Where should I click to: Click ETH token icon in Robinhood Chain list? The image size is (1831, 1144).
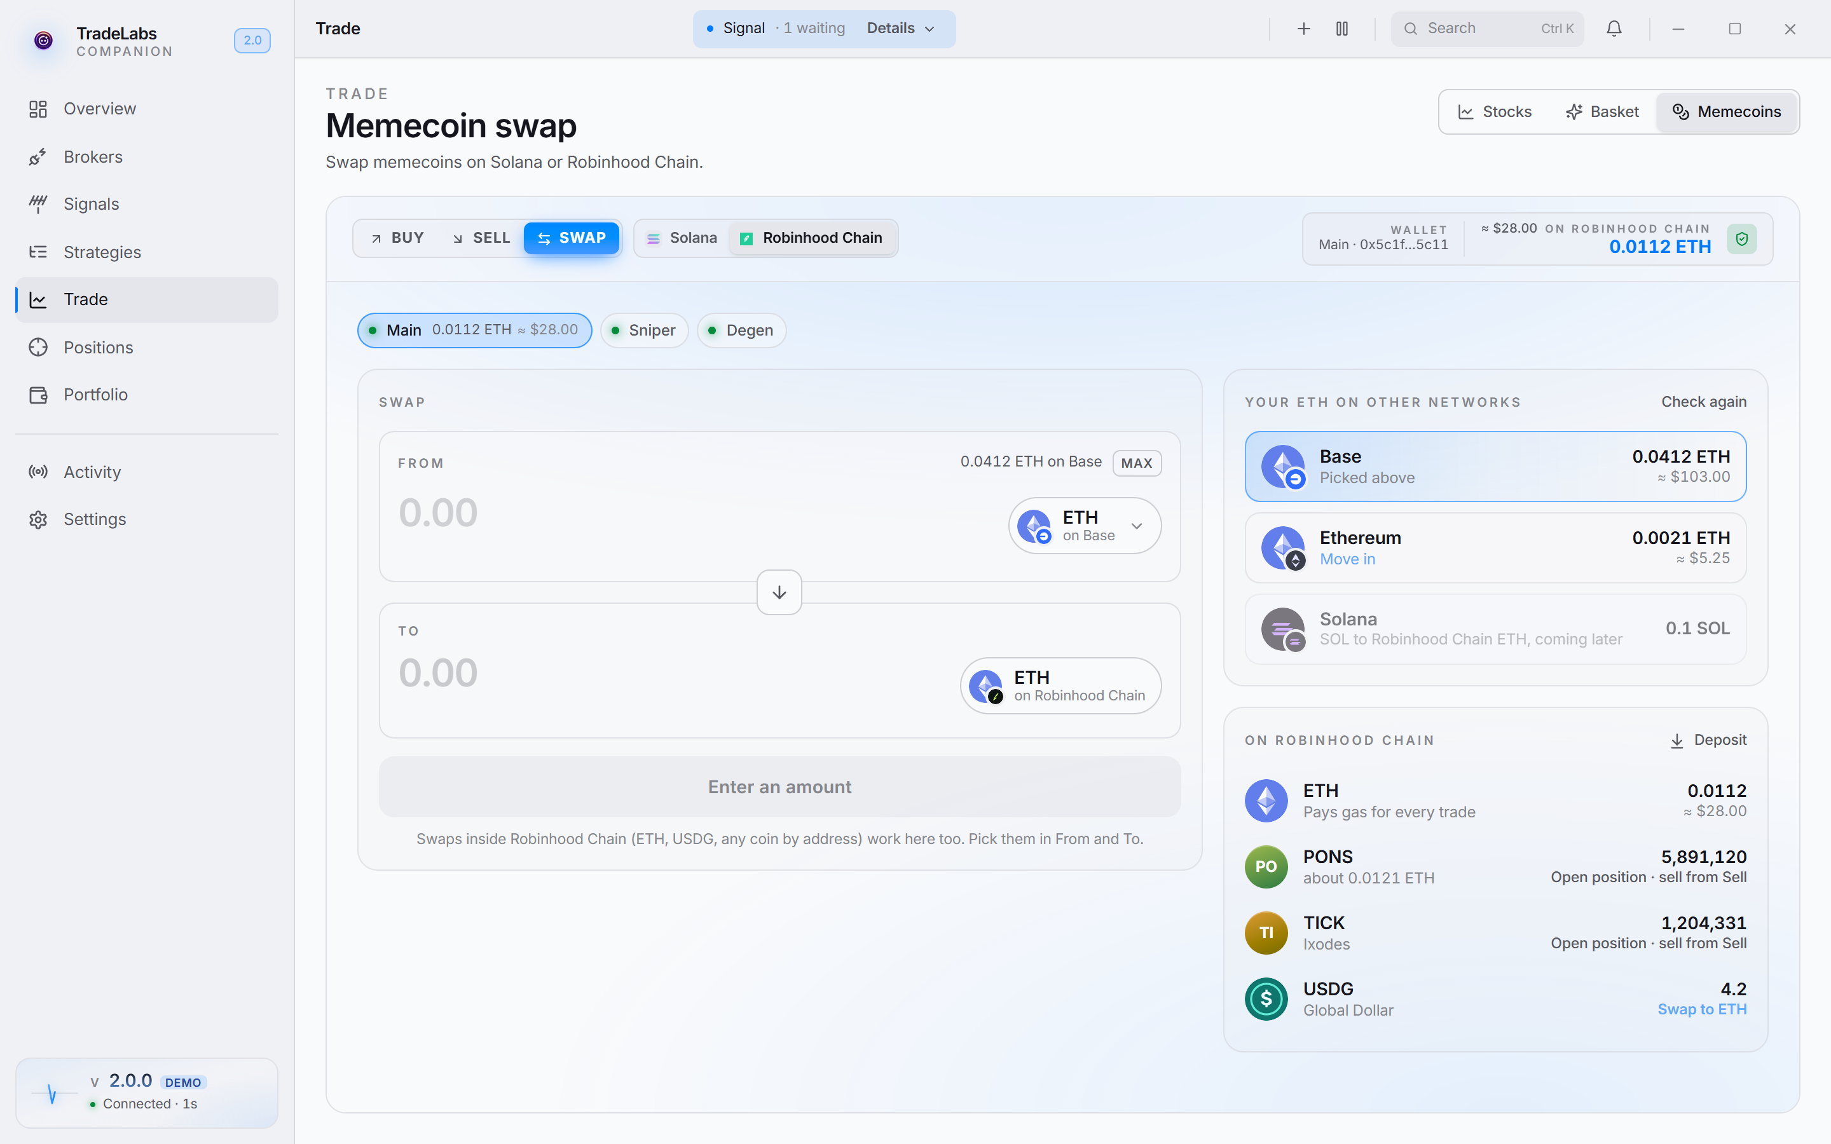[x=1266, y=801]
